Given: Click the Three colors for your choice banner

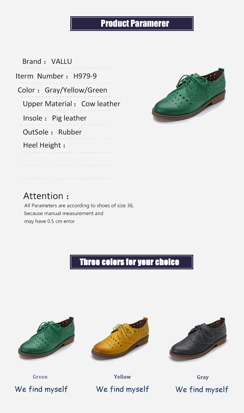Looking at the screenshot, I should pyautogui.click(x=131, y=262).
